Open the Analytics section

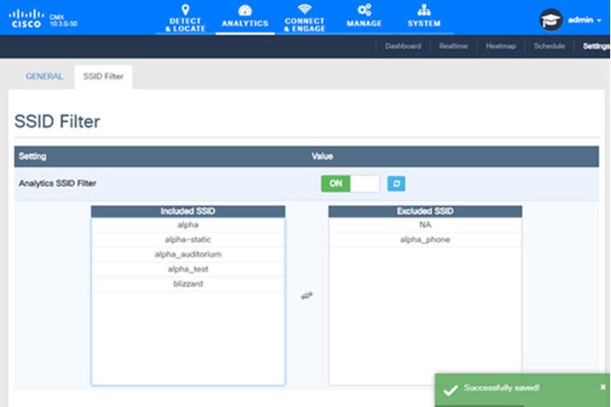point(245,17)
